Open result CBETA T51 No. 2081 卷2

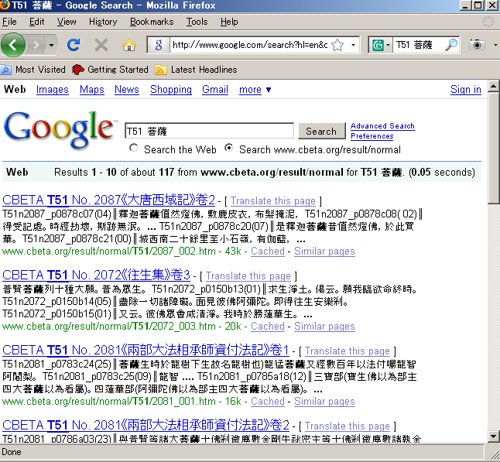click(x=146, y=425)
